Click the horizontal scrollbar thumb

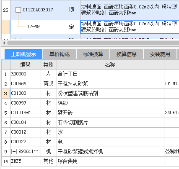[x=93, y=43]
